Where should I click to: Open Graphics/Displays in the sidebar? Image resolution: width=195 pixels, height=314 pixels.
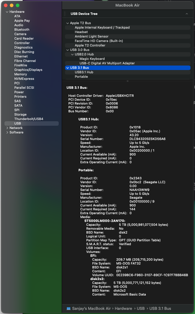[x=28, y=70]
